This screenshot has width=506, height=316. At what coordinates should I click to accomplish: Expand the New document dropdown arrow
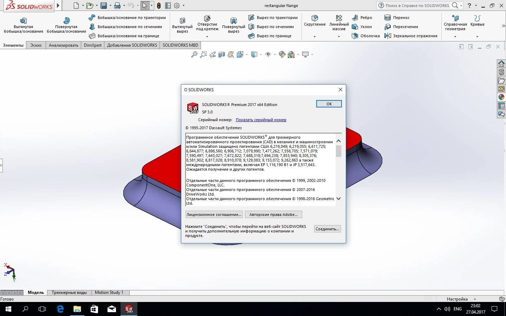click(x=83, y=6)
